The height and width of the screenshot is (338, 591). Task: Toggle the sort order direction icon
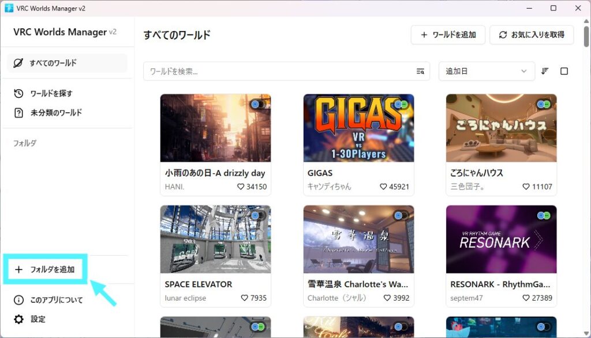[x=545, y=71]
